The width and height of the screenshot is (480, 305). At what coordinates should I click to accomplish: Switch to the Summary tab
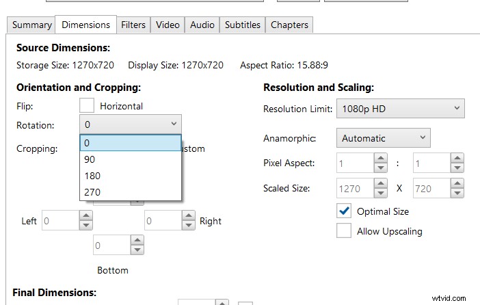click(32, 25)
